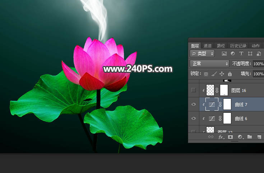Switch to the 历史记录 tab
The height and width of the screenshot is (173, 264).
(238, 46)
